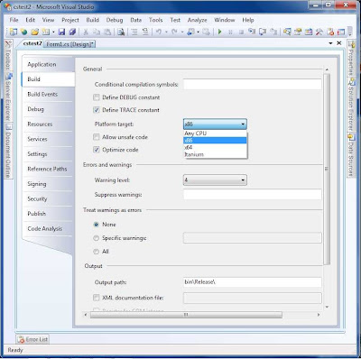Viewport: 361px width, 359px height.
Task: Open the Redo history dropdown arrow
Action: 182,32
